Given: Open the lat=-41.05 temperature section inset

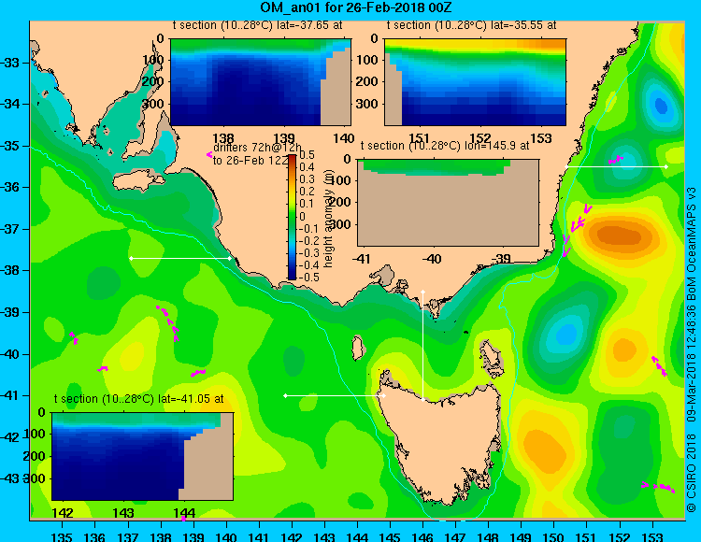Looking at the screenshot, I should (x=143, y=456).
